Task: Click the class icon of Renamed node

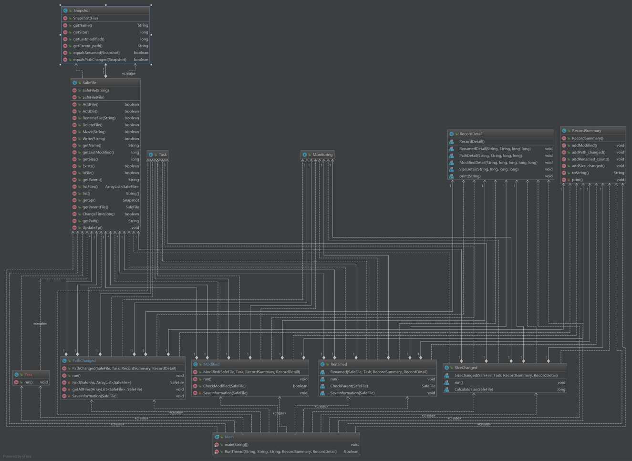Action: [x=322, y=364]
